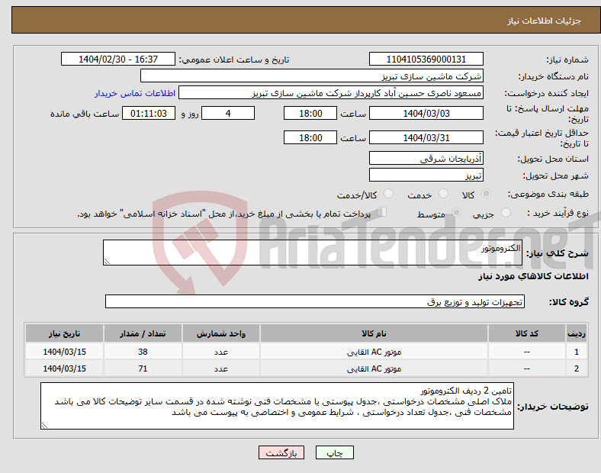Viewport: 601px width, 473px height.
Task: Toggle the Islamic treasury payment checkbox
Action: pos(382,212)
